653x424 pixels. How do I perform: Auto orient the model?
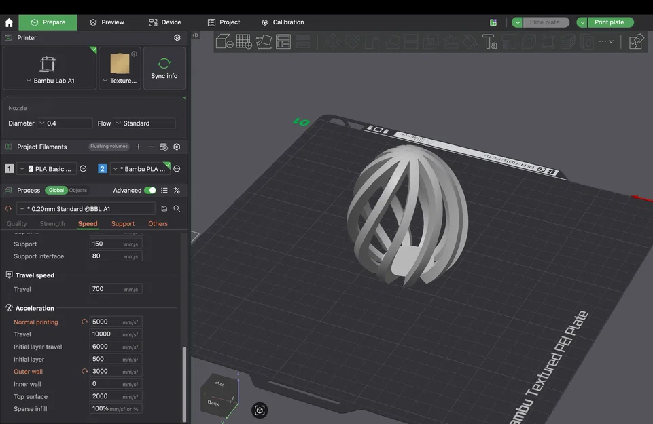(264, 41)
